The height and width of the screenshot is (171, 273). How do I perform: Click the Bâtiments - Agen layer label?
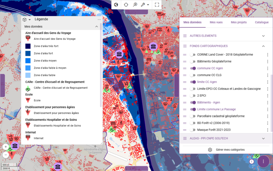tap(208, 102)
